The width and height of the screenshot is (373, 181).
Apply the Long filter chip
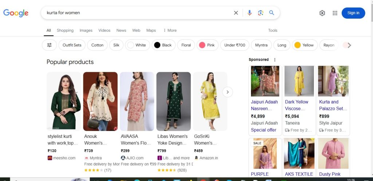pyautogui.click(x=282, y=45)
